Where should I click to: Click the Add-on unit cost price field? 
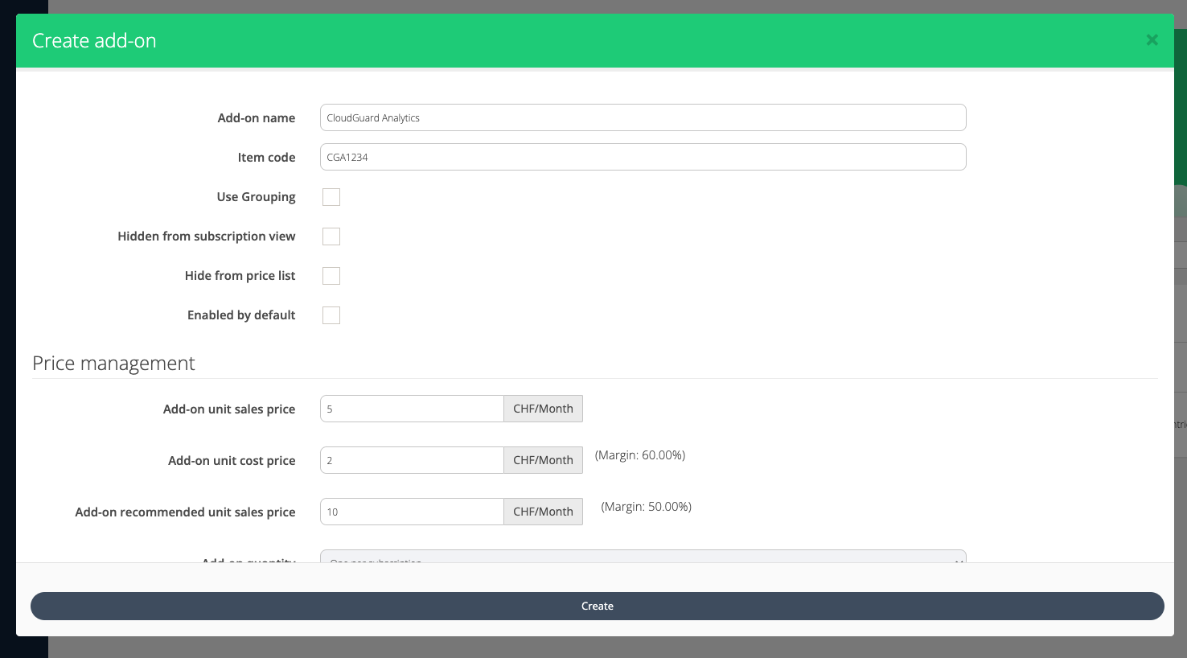point(412,460)
